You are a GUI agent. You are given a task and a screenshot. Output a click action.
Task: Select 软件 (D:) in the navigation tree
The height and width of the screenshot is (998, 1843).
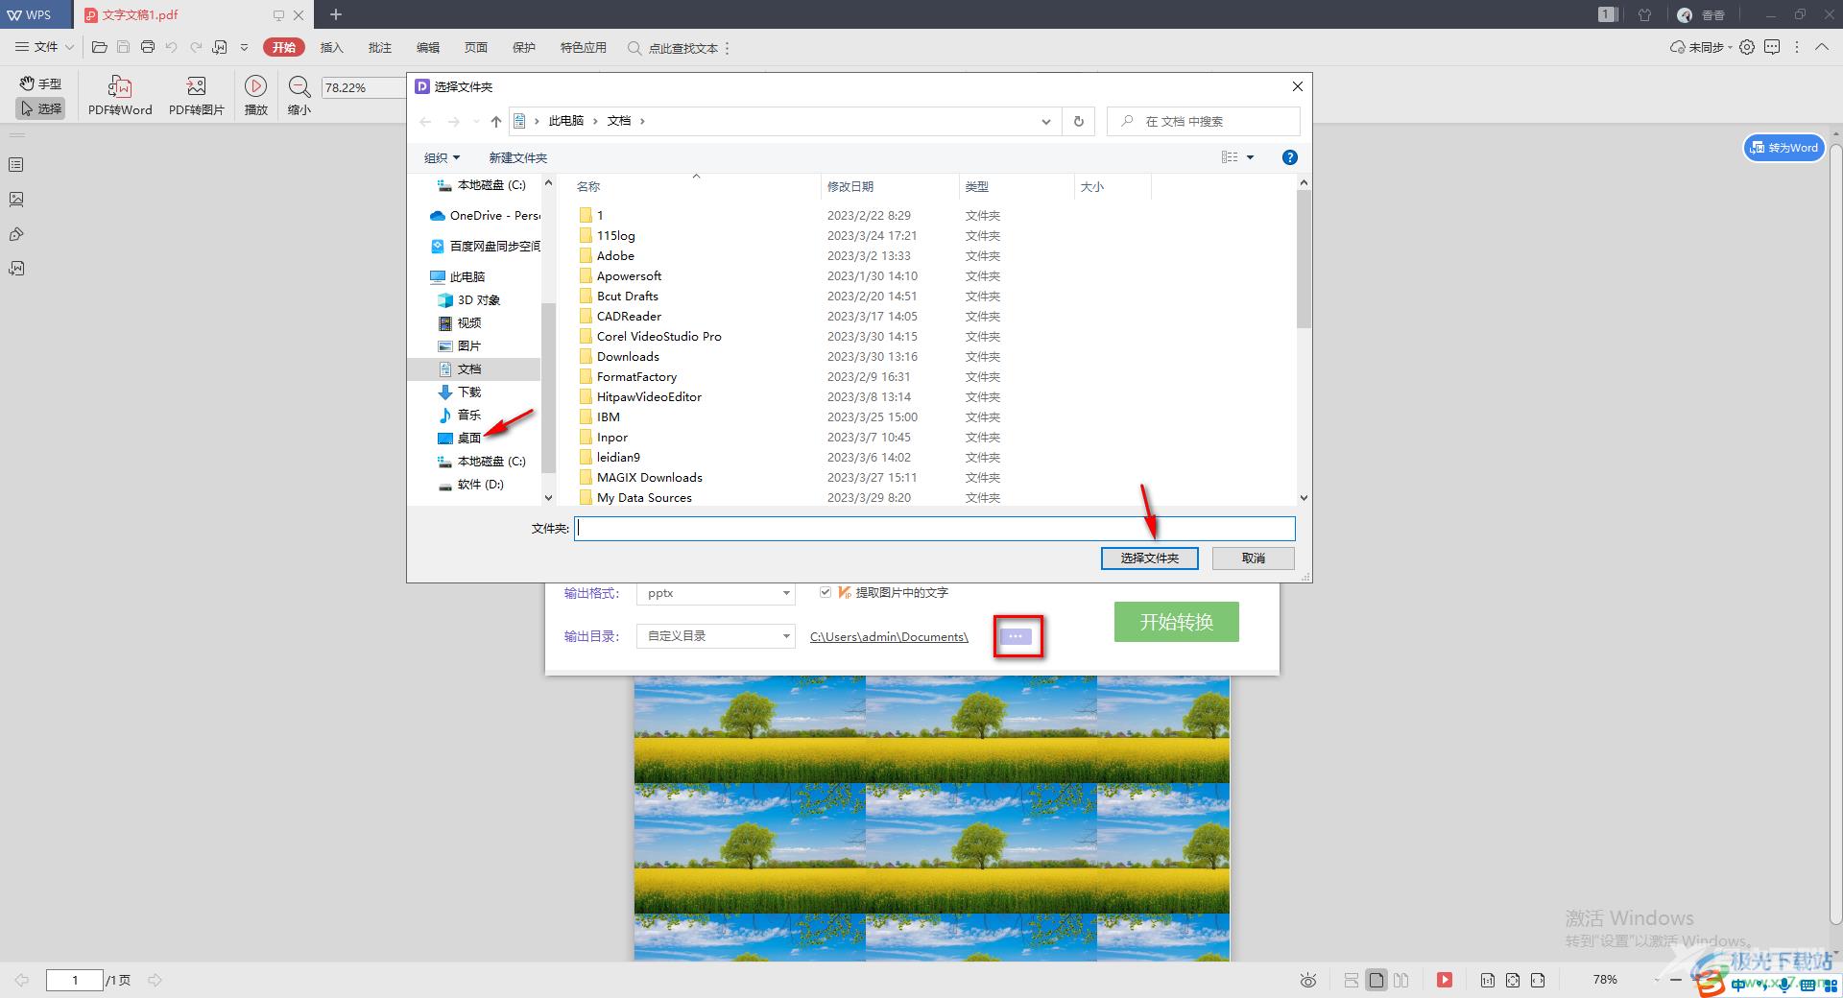[x=480, y=484]
